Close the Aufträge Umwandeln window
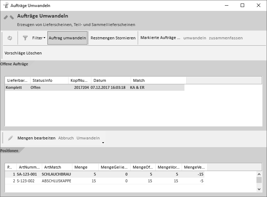 [x=259, y=6]
